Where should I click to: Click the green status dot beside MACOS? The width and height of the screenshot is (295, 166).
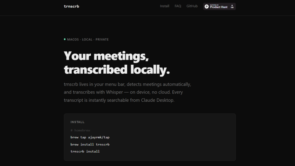65,39
